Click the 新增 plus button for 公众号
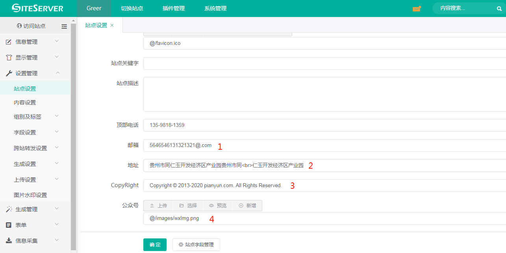 point(247,206)
